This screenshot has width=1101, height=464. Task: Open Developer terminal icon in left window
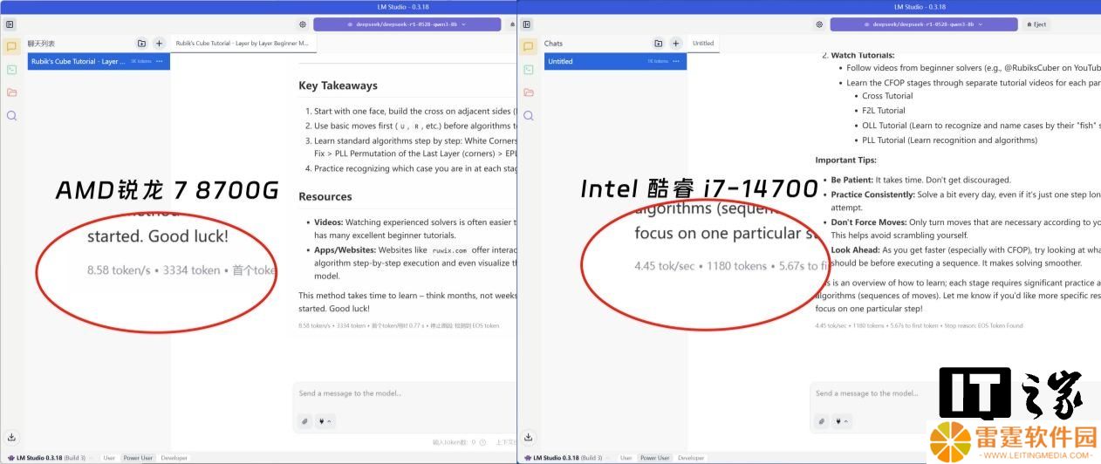(x=11, y=70)
